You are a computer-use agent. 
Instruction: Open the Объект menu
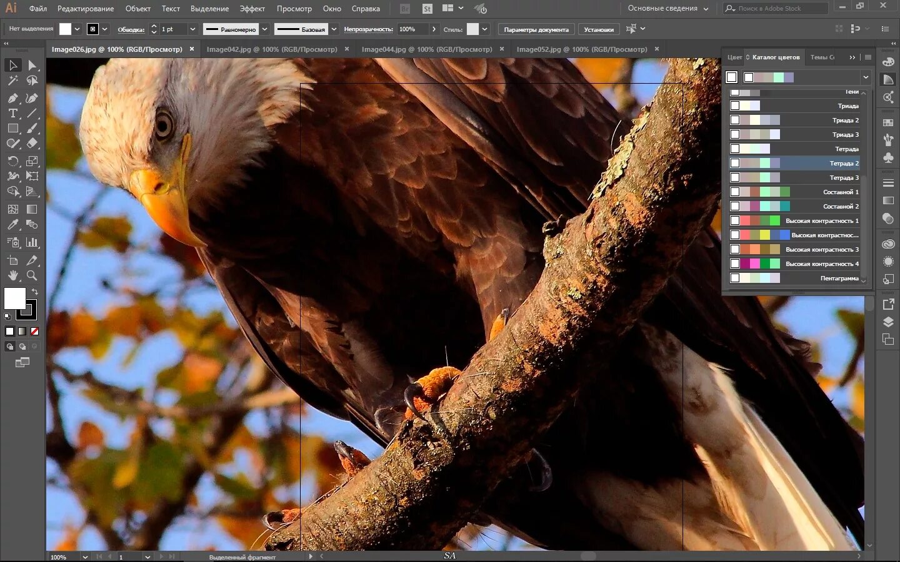click(139, 8)
